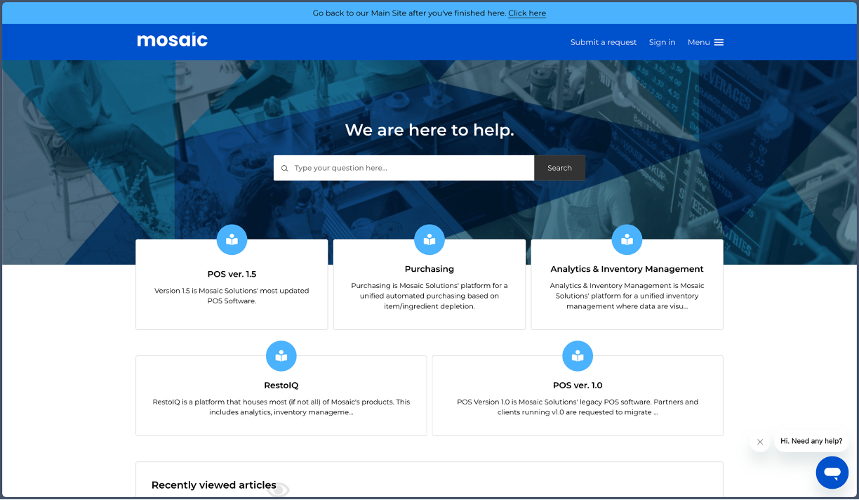Open Analytics & Inventory Management title
Image resolution: width=859 pixels, height=500 pixels.
click(627, 269)
